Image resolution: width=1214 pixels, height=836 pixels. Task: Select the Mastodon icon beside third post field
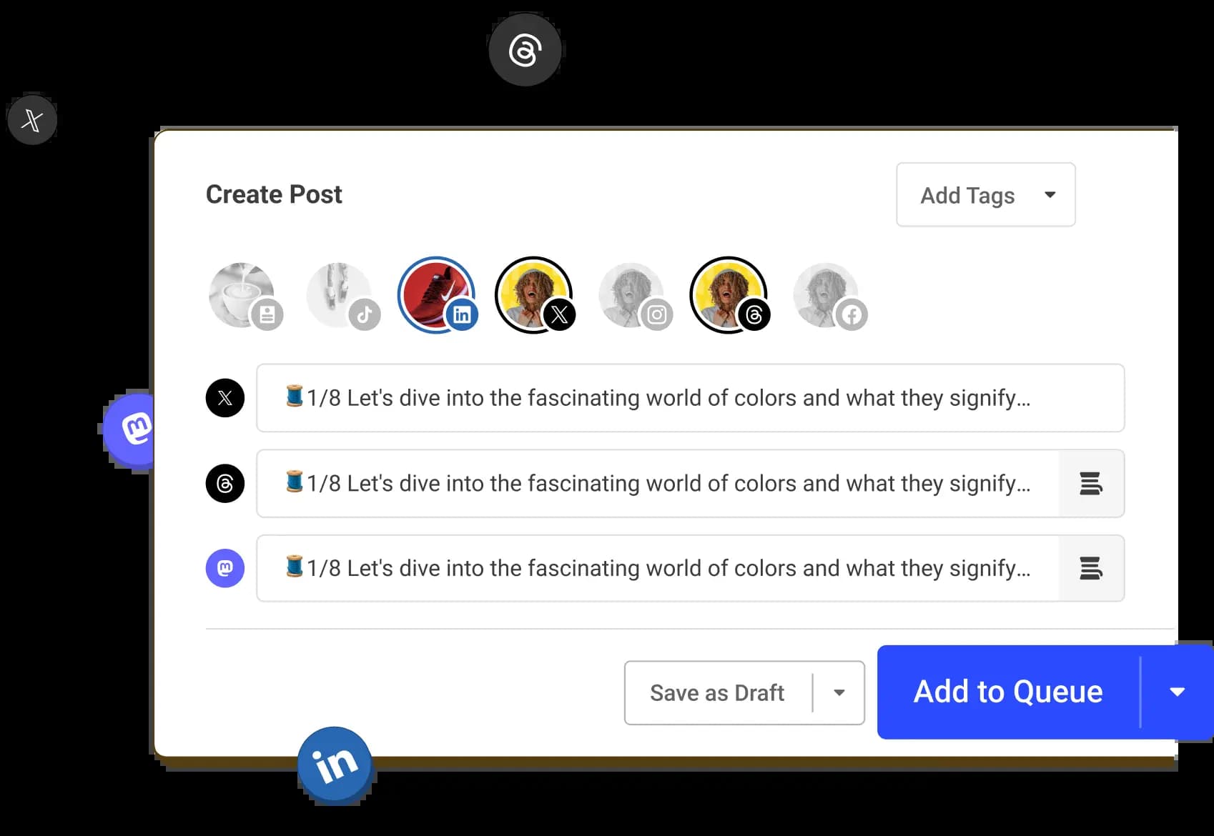point(225,568)
